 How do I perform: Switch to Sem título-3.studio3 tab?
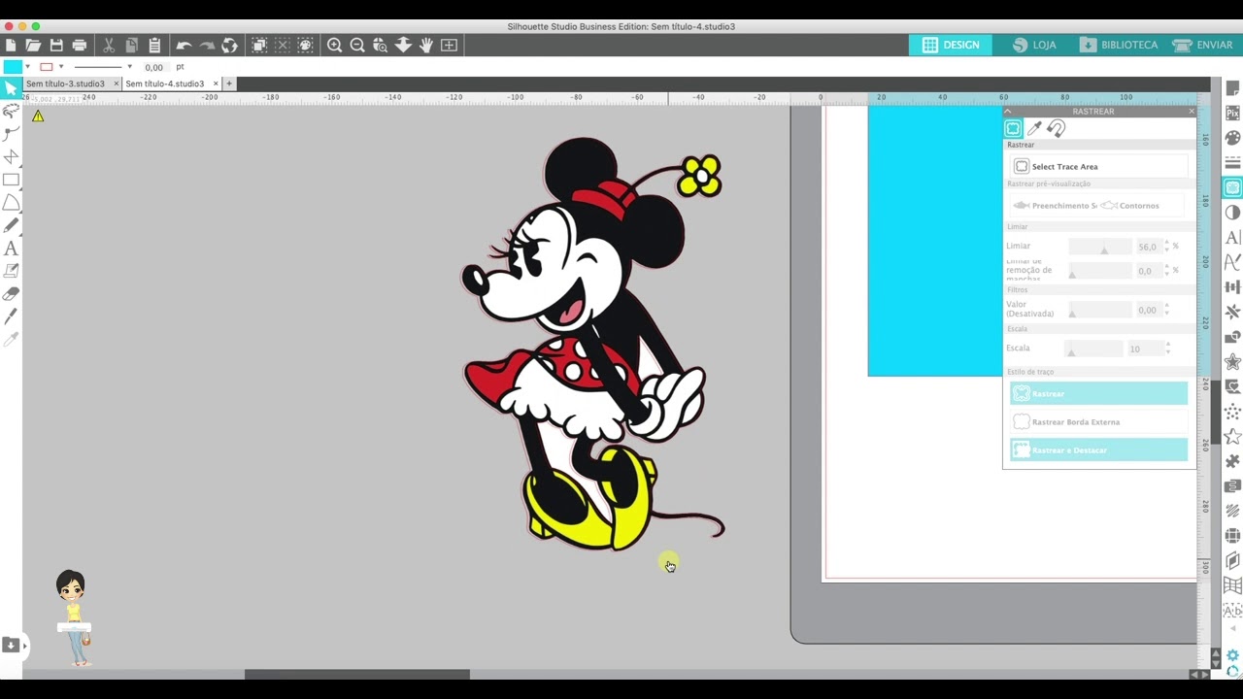click(x=65, y=84)
